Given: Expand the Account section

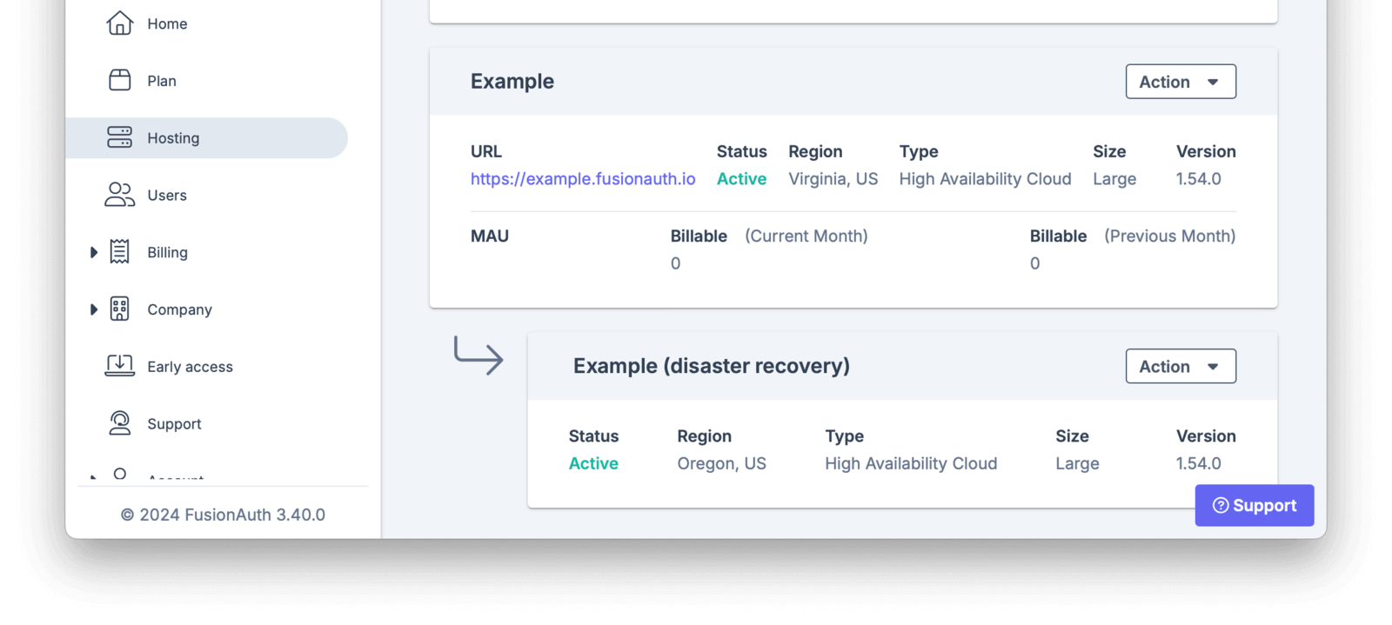Looking at the screenshot, I should coord(94,477).
